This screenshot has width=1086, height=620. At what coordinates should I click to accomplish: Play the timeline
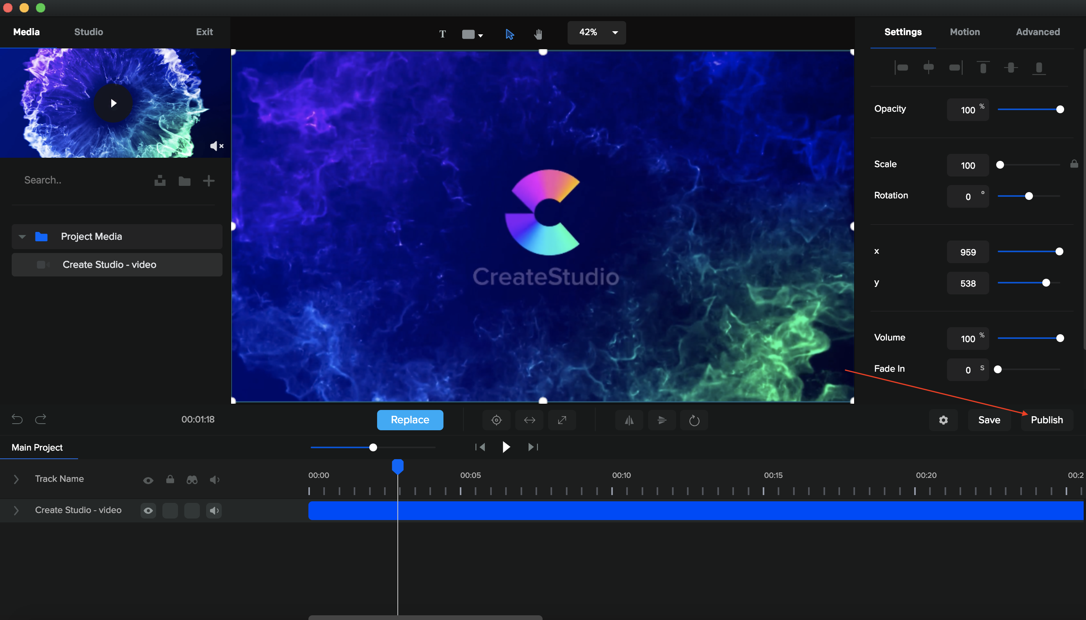point(506,447)
